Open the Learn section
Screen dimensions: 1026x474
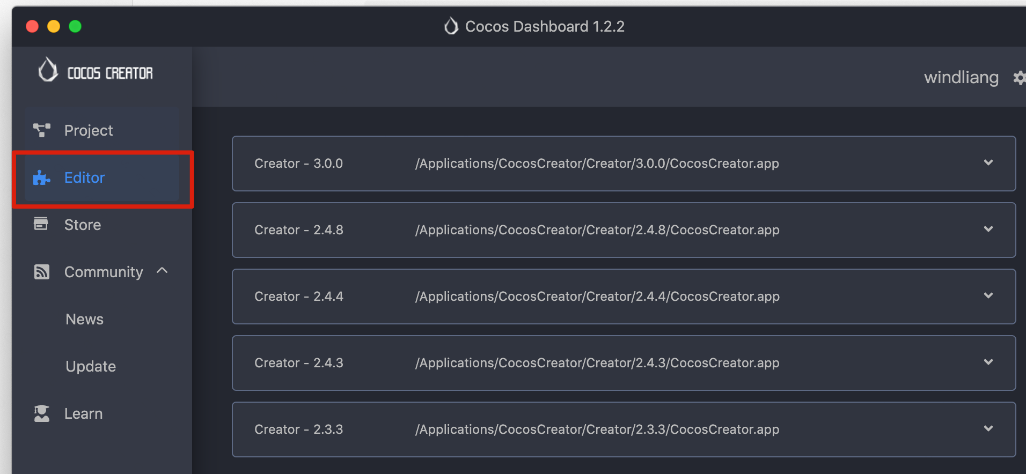coord(84,413)
